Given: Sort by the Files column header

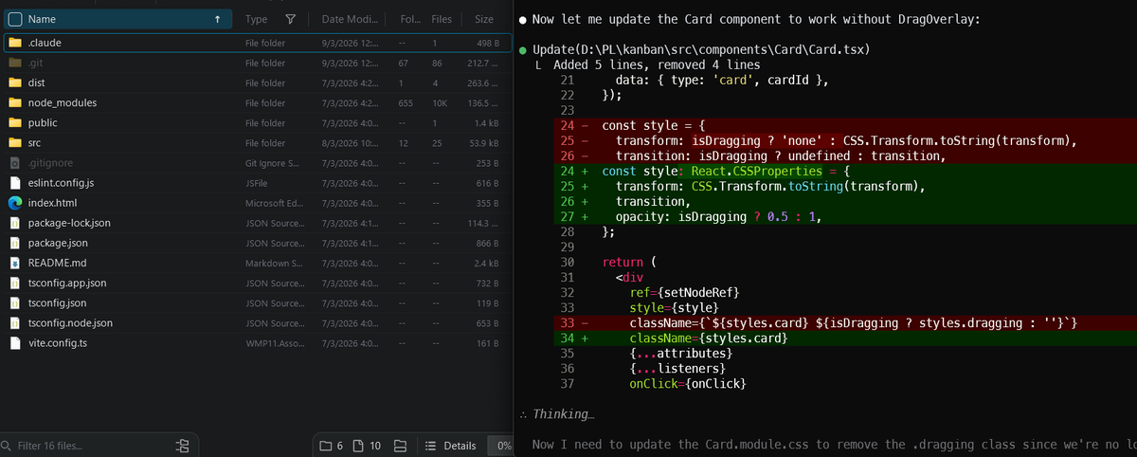Looking at the screenshot, I should click(x=442, y=19).
